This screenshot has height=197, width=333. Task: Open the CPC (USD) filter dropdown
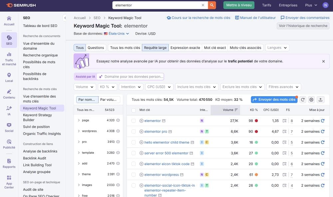click(x=159, y=87)
